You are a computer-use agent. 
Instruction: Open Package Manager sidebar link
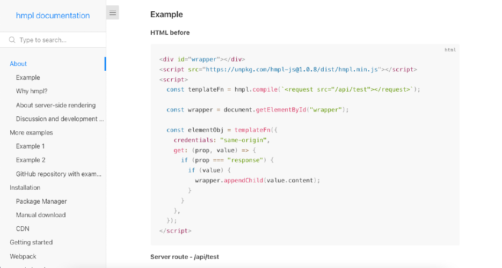pyautogui.click(x=41, y=201)
